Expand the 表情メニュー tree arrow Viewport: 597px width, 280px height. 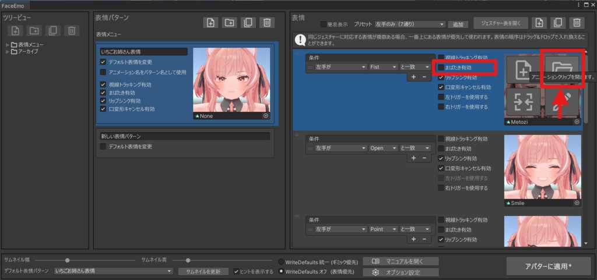pyautogui.click(x=8, y=45)
